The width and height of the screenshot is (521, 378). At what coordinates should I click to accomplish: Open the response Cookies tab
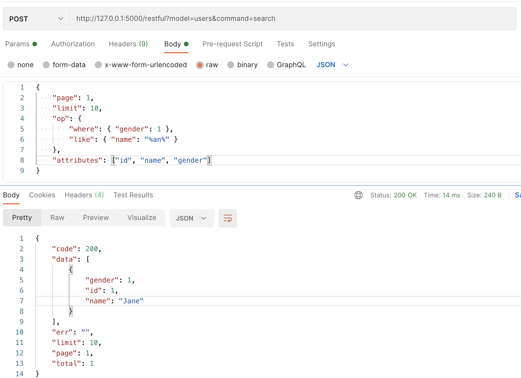pyautogui.click(x=42, y=195)
